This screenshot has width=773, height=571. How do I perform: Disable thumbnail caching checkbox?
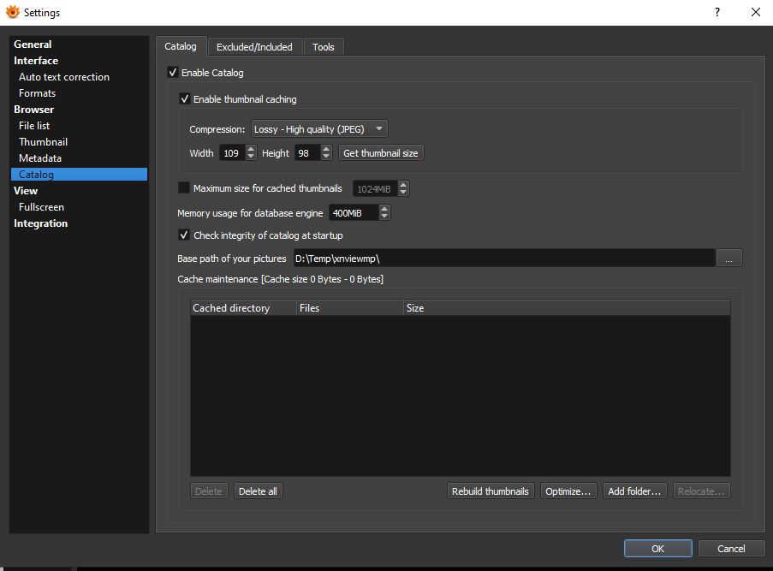coord(184,99)
